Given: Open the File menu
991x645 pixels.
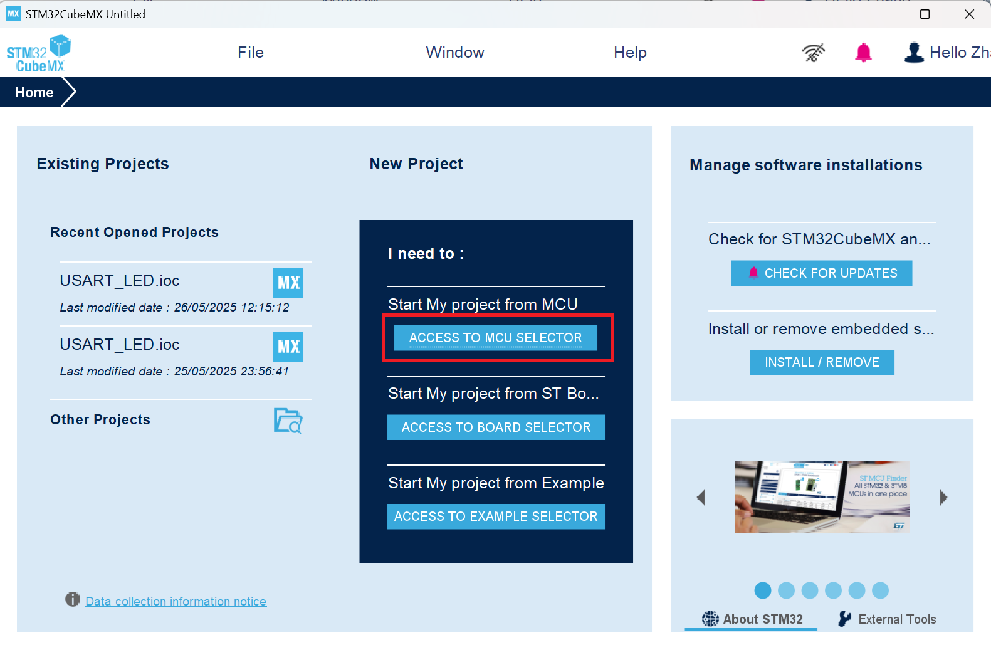Looking at the screenshot, I should [x=251, y=53].
